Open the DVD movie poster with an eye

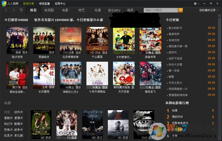(x=144, y=125)
